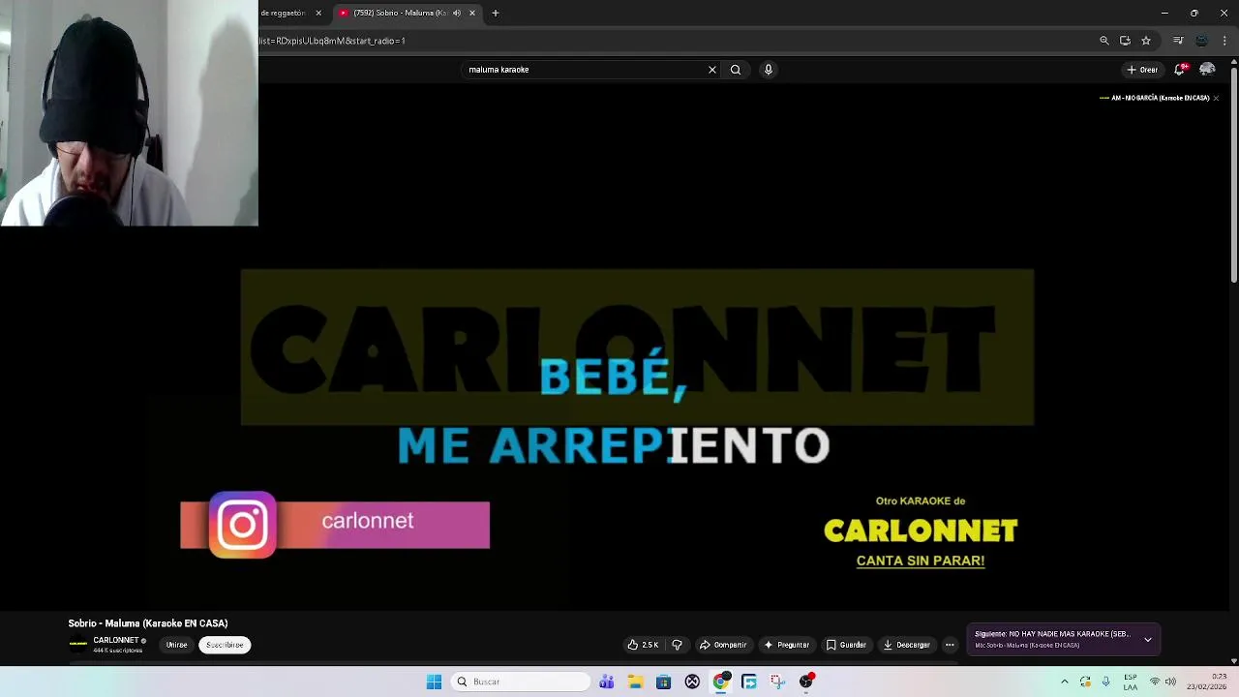Click the video title 'Sobrio - Maluma (Karaoke EN CASA)'
This screenshot has width=1239, height=697.
click(148, 623)
